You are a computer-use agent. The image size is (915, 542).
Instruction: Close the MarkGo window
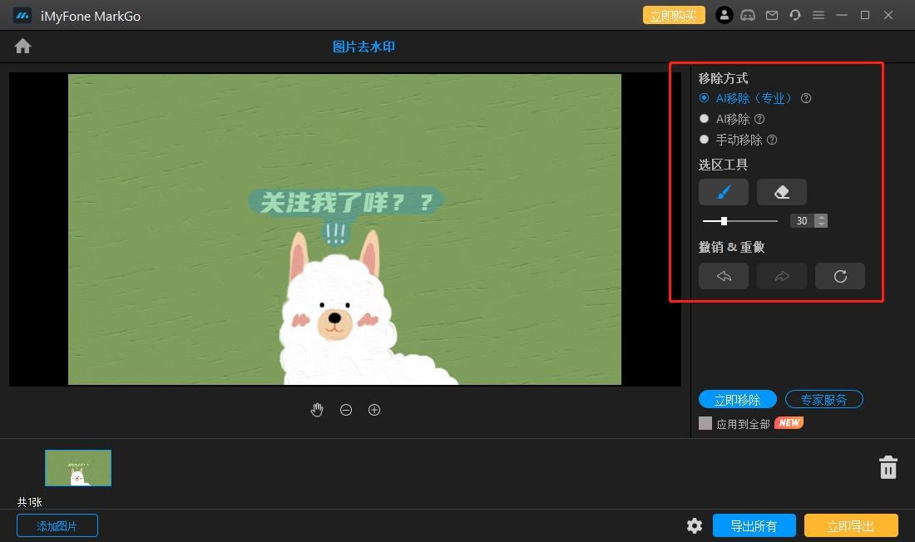(888, 15)
